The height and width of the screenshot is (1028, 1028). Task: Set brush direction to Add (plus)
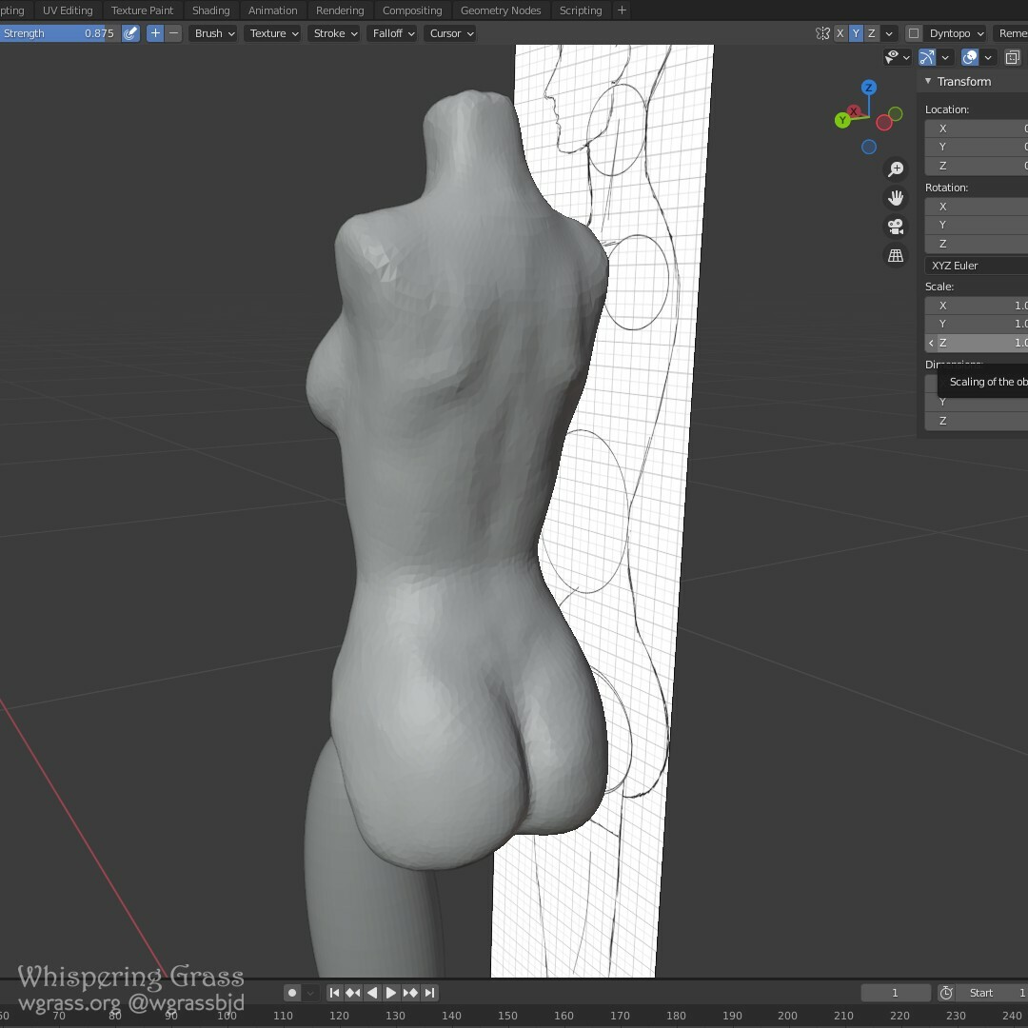155,33
